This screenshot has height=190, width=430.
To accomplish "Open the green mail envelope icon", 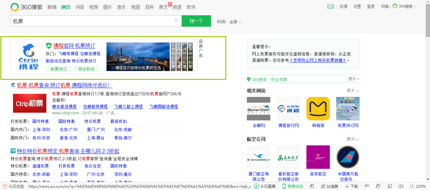I will click(x=330, y=7).
